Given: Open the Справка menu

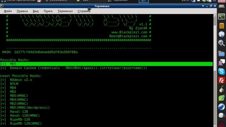Looking at the screenshot, I should coord(84,11).
